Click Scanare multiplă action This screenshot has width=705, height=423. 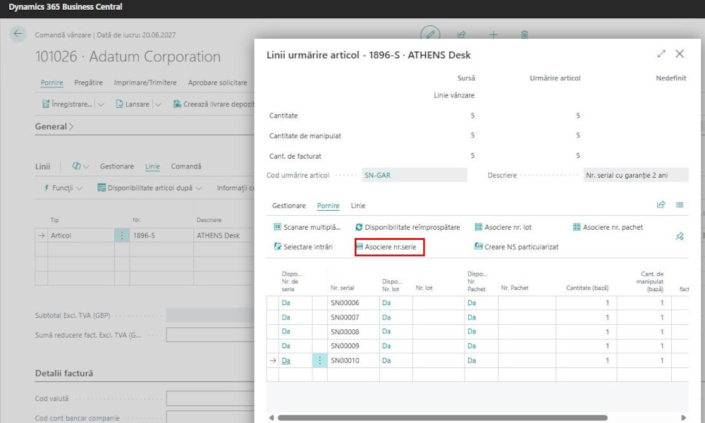tap(307, 227)
